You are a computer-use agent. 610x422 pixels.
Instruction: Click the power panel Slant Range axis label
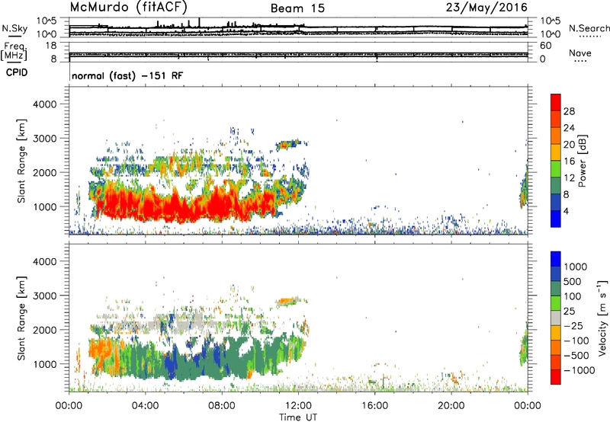click(21, 161)
